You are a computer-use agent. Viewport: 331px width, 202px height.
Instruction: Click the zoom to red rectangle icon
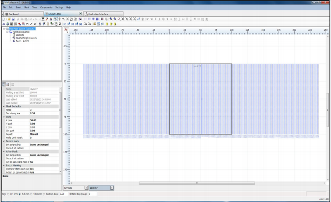tap(119, 19)
